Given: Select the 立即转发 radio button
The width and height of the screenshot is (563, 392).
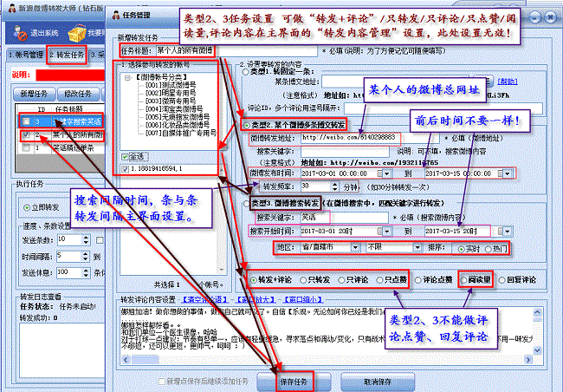Looking at the screenshot, I should [27, 207].
